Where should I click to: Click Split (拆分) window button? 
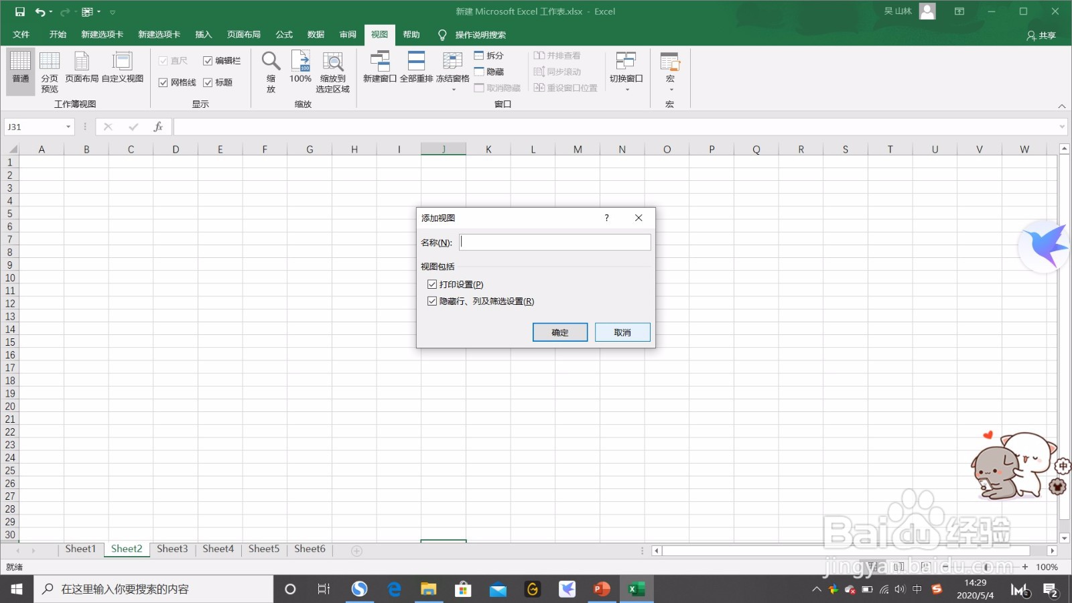(x=489, y=56)
